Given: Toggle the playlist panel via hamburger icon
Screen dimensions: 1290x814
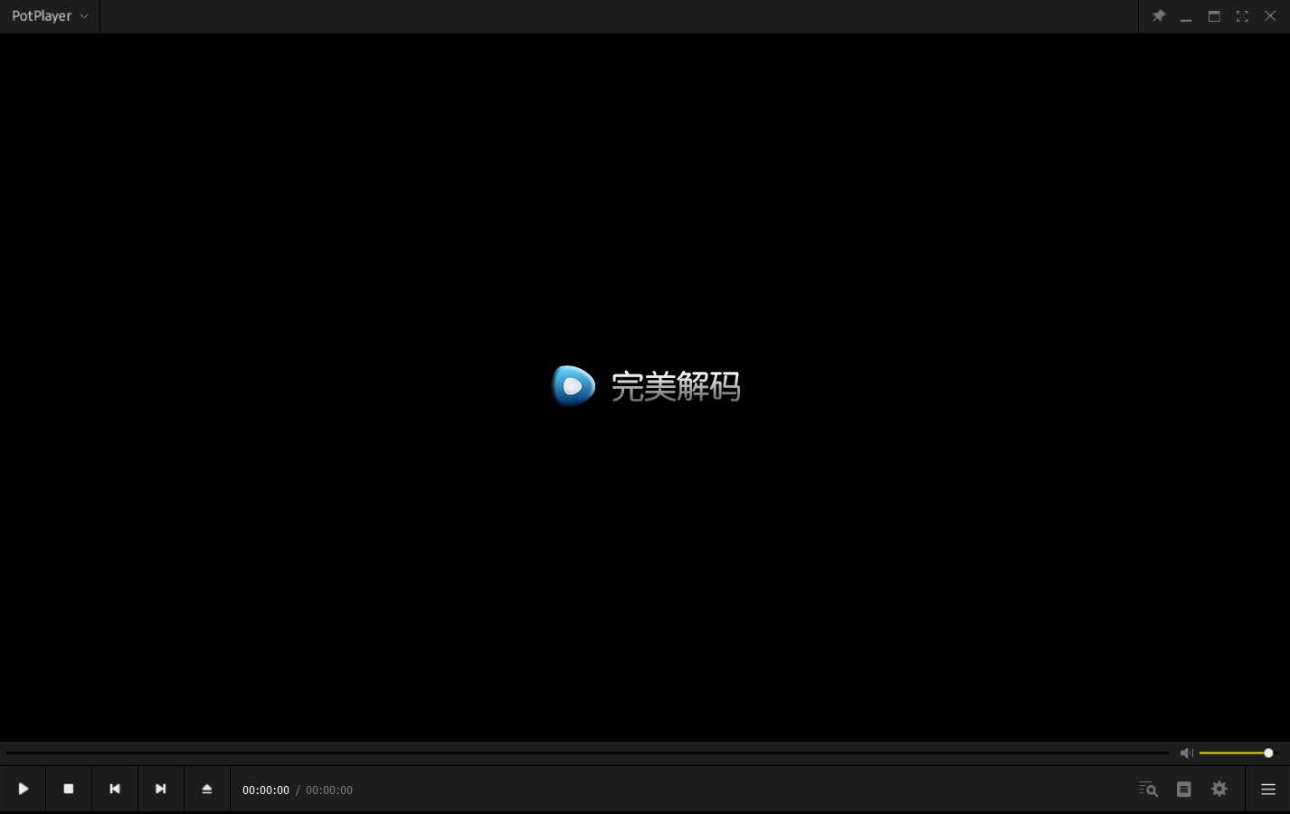Looking at the screenshot, I should [x=1268, y=790].
